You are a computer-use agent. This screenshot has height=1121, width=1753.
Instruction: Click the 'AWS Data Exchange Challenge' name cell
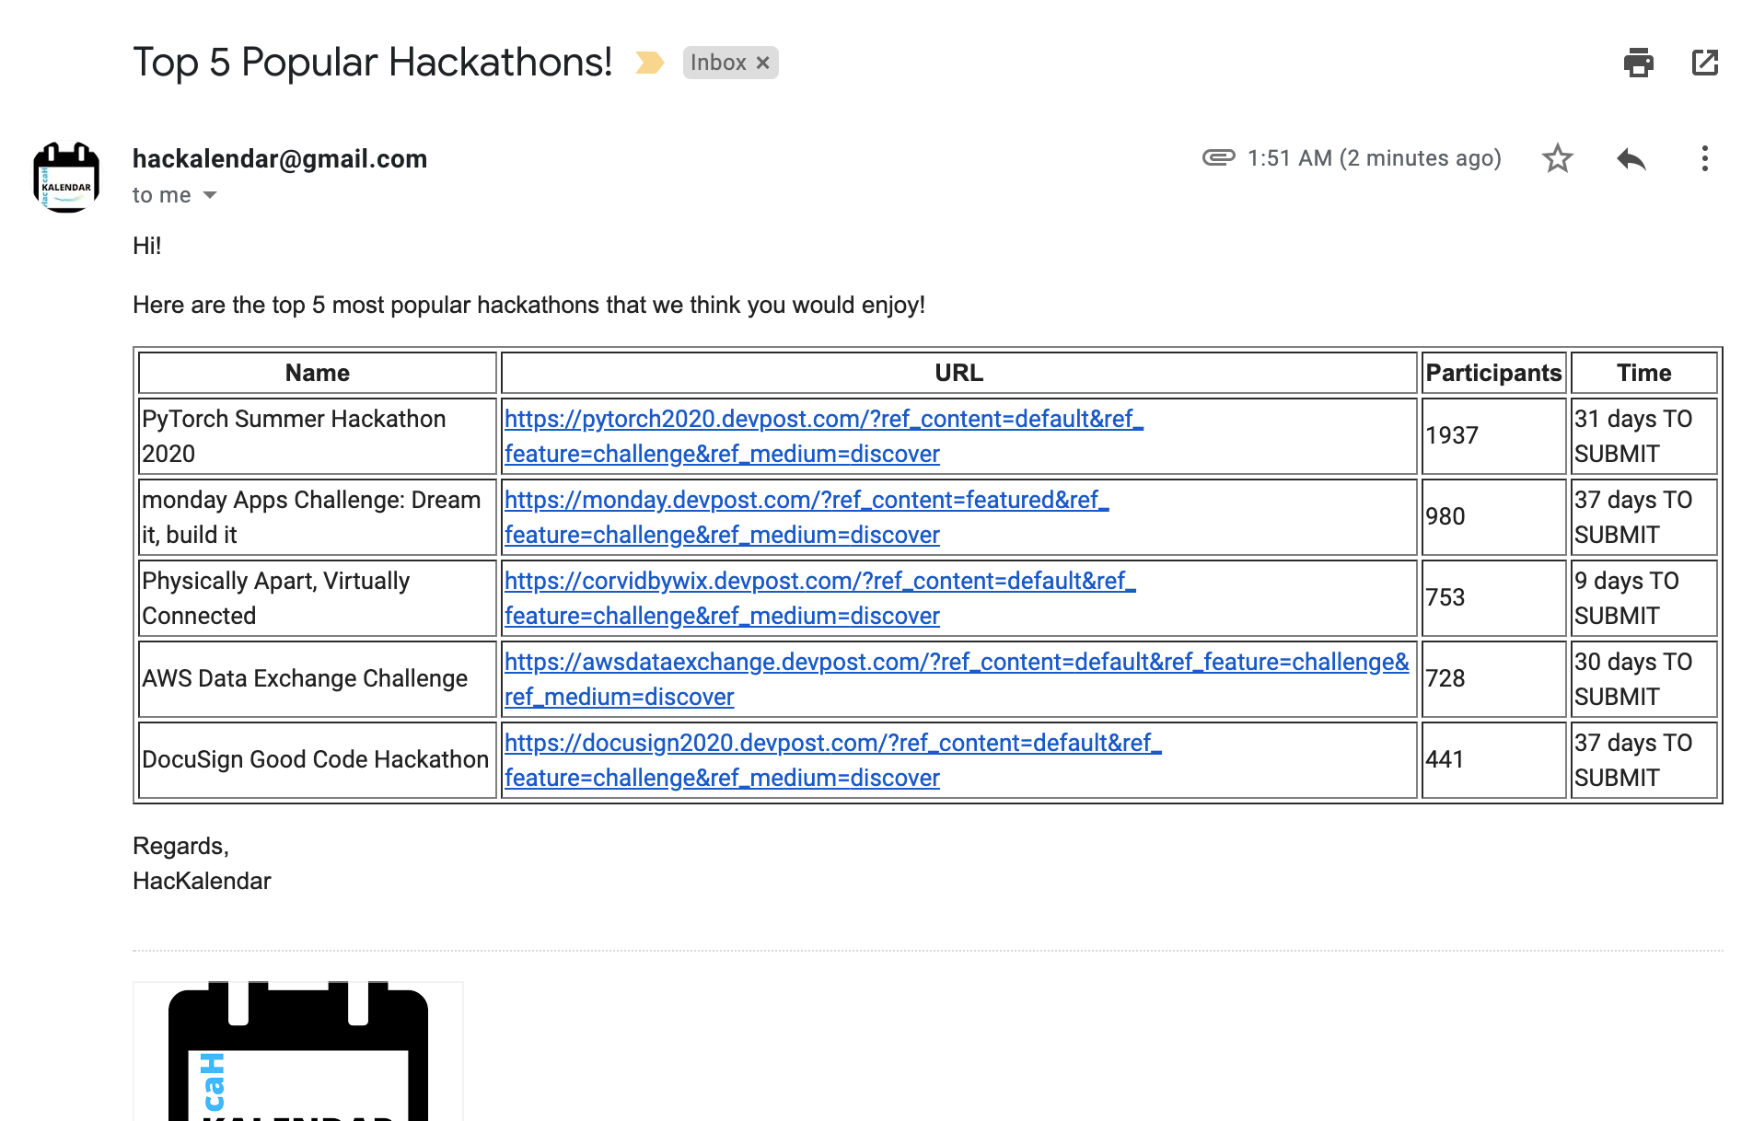click(318, 679)
